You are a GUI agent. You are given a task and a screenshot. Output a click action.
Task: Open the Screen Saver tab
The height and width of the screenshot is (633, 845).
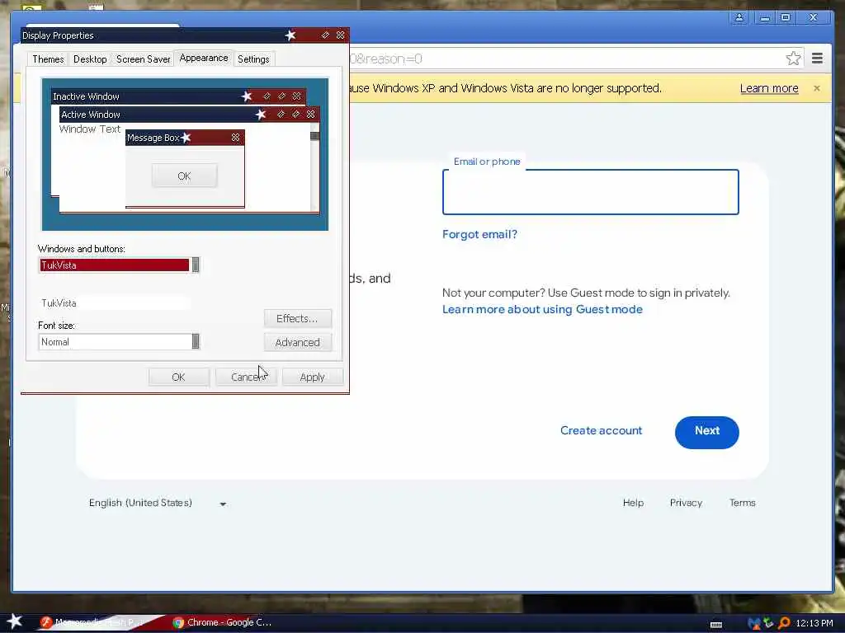point(144,59)
